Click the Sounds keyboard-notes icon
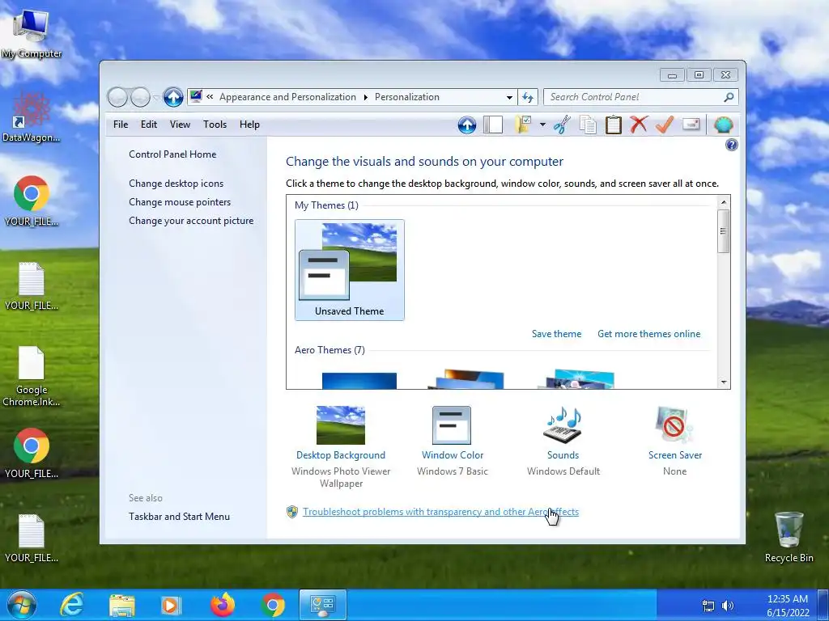This screenshot has height=621, width=829. point(563,425)
